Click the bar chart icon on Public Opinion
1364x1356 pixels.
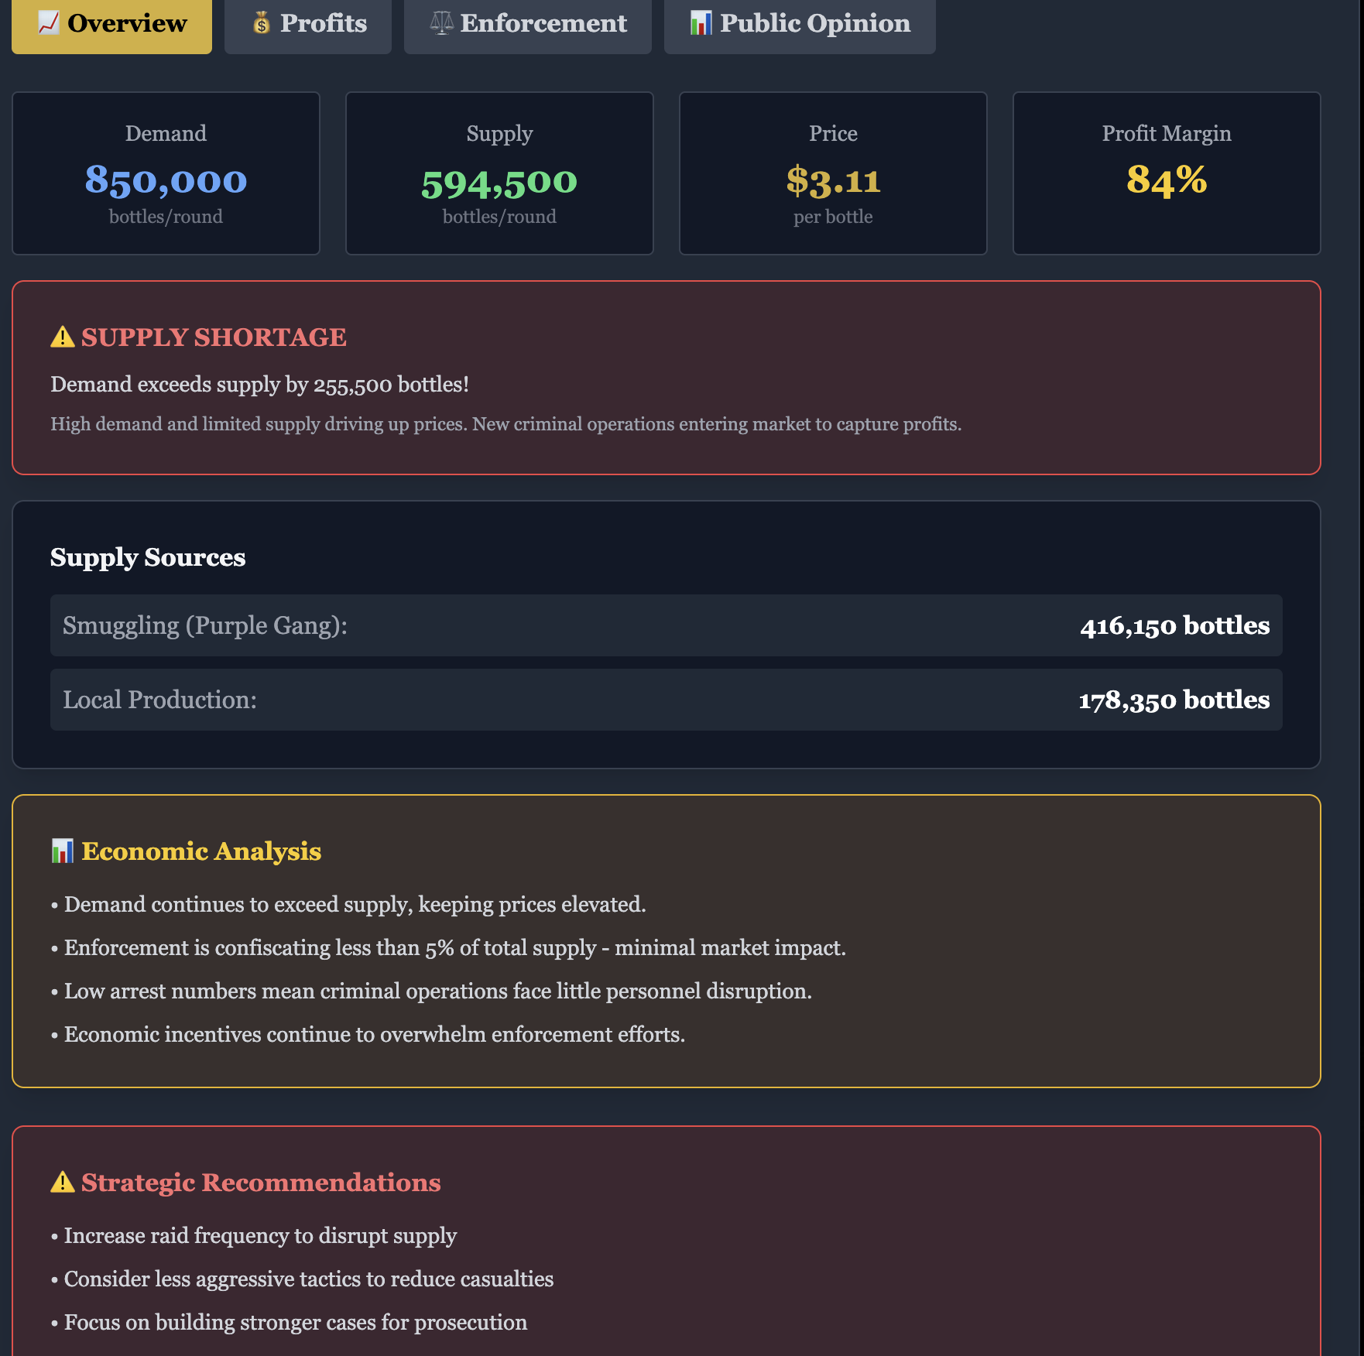point(701,23)
